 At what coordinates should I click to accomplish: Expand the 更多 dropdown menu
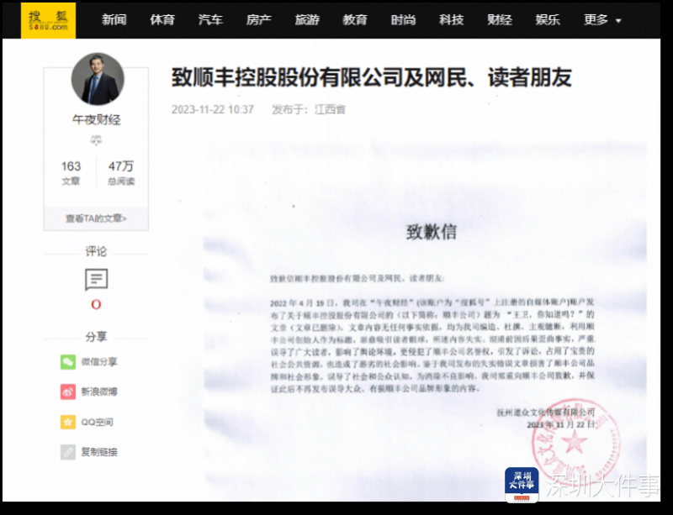coord(602,19)
